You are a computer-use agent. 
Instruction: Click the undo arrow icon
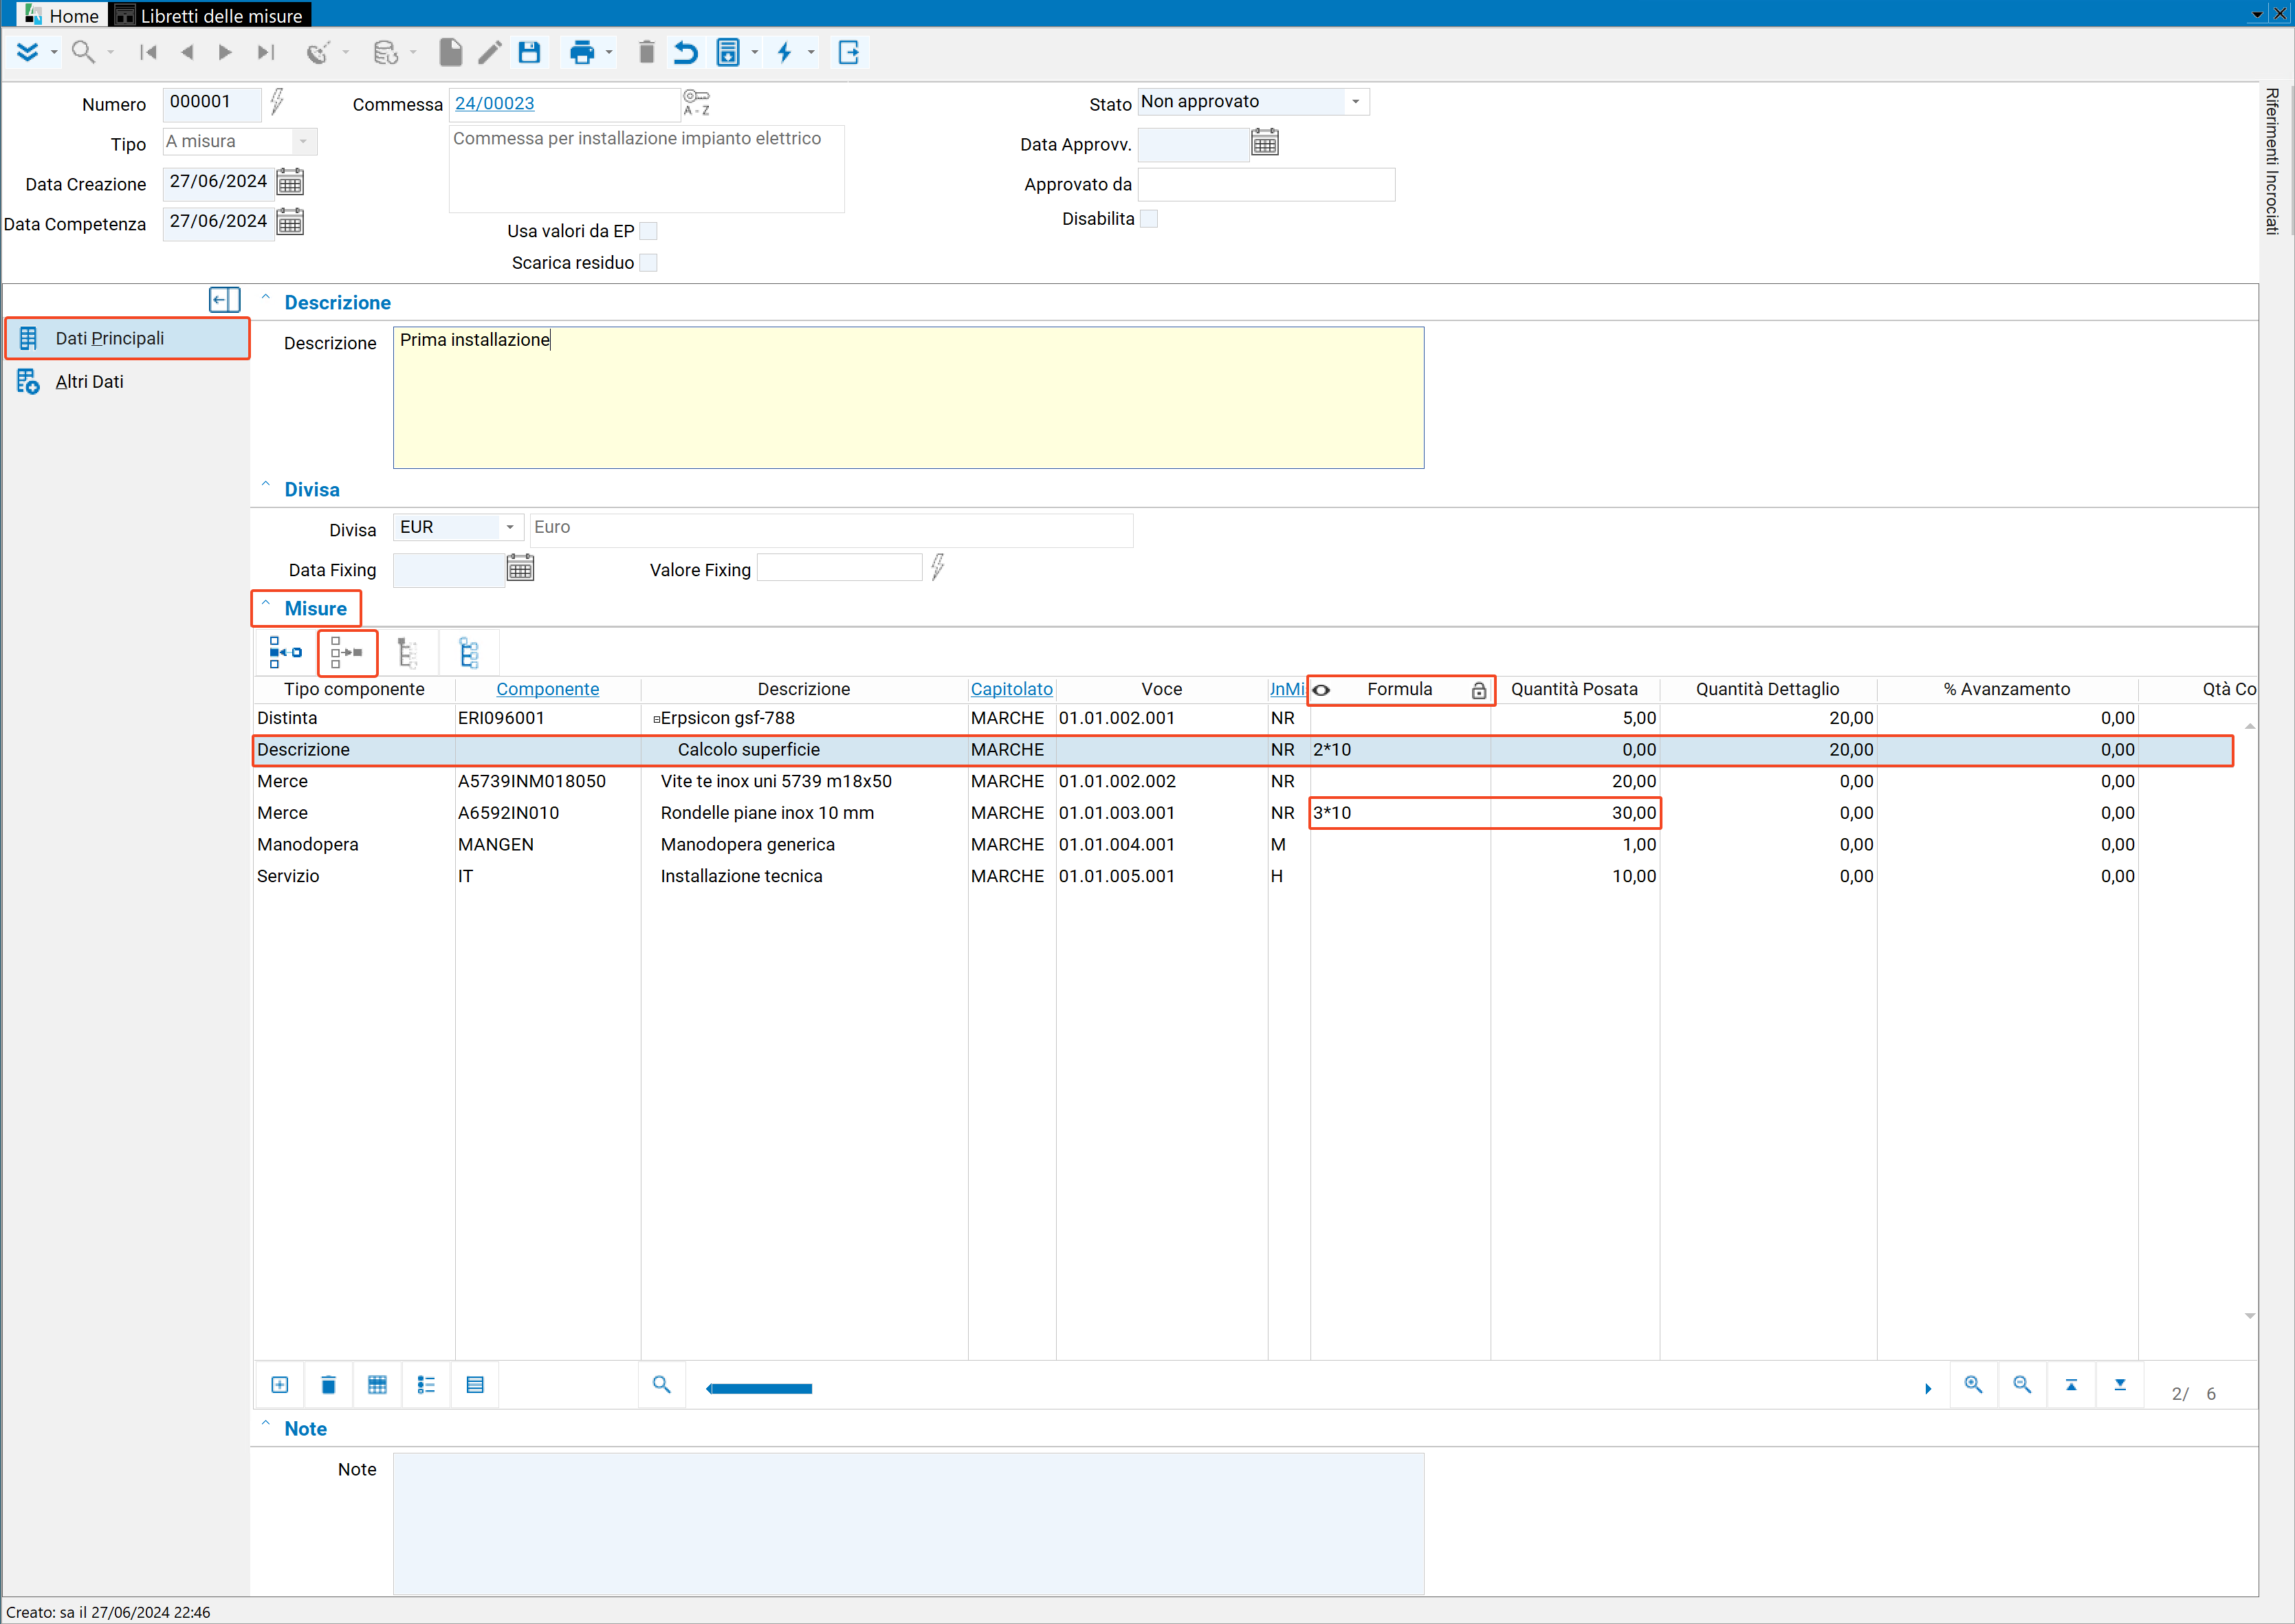coord(686,52)
